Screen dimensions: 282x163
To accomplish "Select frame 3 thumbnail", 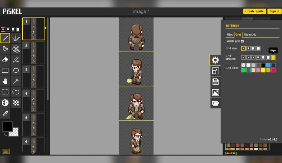I will coord(34,77).
